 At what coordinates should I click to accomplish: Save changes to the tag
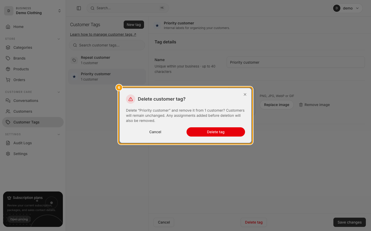pos(350,222)
